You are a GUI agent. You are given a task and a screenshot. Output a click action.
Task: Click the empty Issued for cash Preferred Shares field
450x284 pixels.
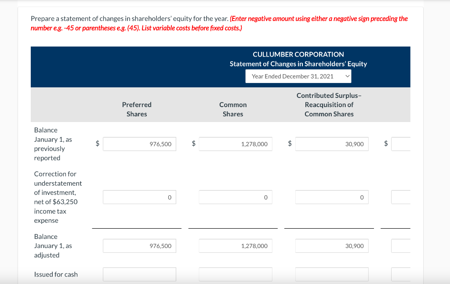[139, 274]
